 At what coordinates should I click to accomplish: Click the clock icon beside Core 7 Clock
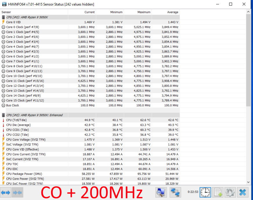[3, 61]
